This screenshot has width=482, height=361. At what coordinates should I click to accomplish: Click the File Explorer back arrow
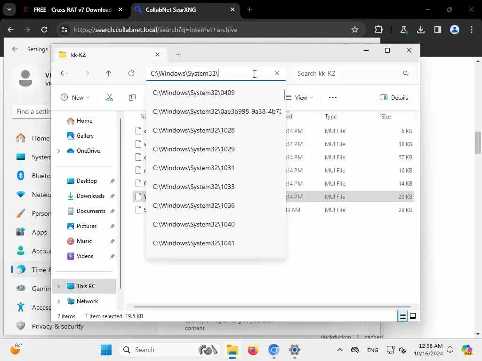[x=64, y=73]
